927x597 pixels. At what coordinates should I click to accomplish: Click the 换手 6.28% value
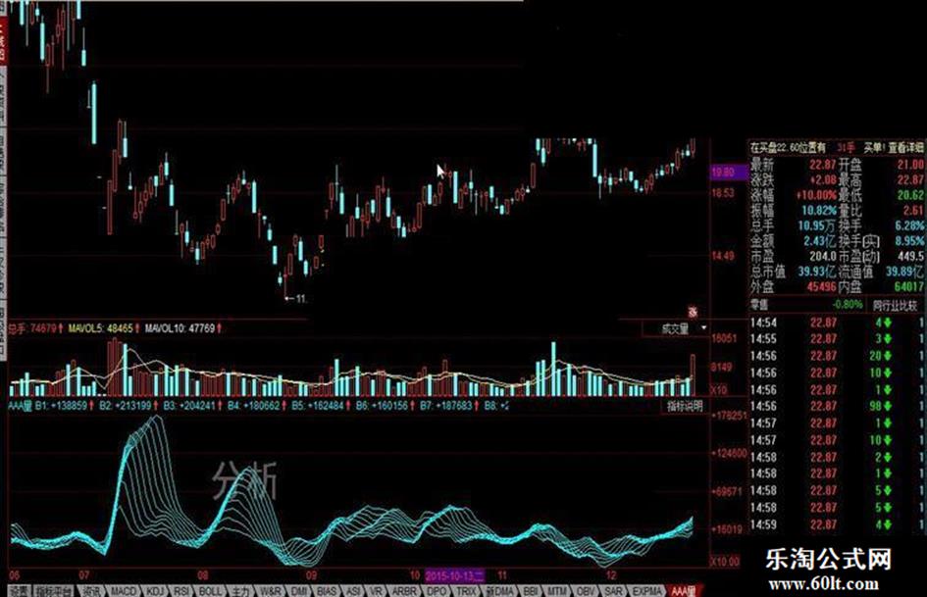pos(910,225)
